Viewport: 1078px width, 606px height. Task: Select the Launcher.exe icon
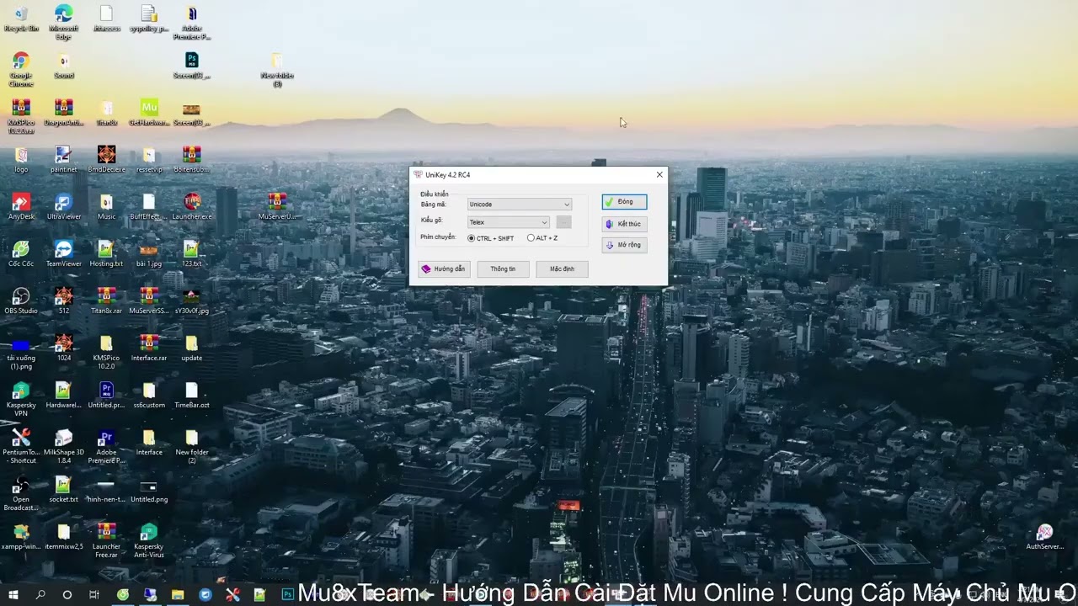tap(192, 207)
